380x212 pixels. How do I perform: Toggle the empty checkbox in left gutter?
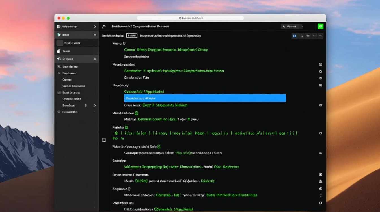coord(104,140)
